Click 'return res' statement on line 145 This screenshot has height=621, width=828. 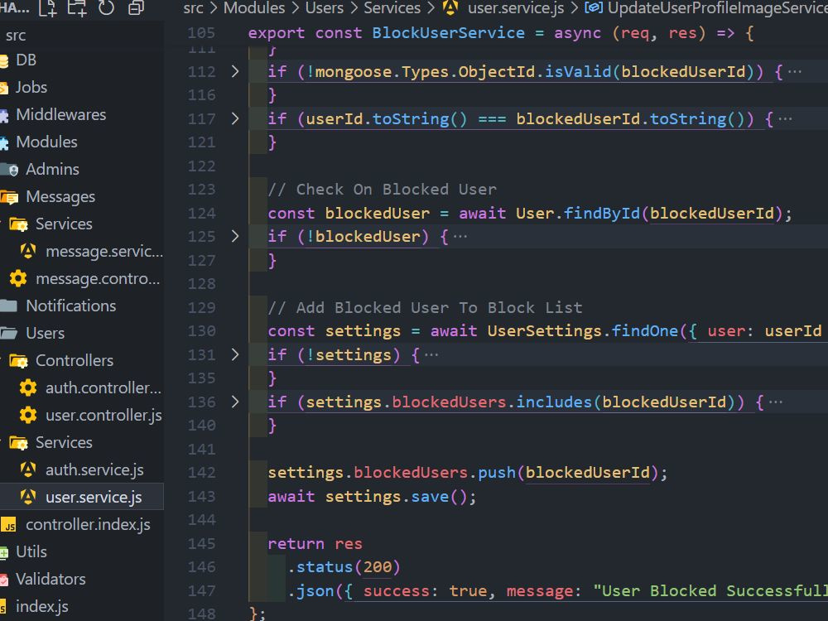[315, 544]
